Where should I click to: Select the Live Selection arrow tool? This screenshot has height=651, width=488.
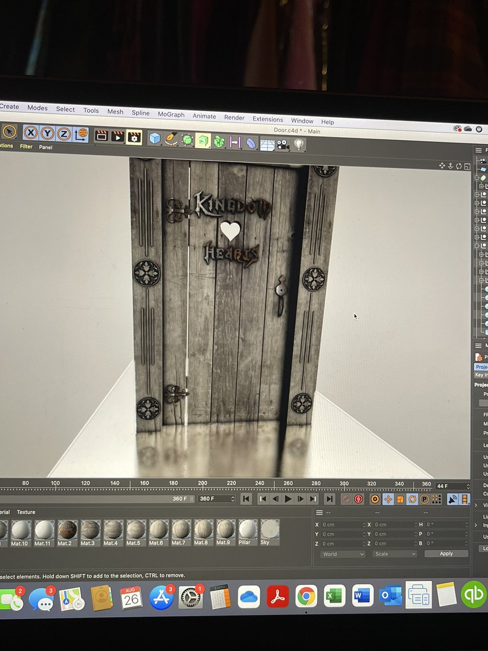click(x=9, y=131)
